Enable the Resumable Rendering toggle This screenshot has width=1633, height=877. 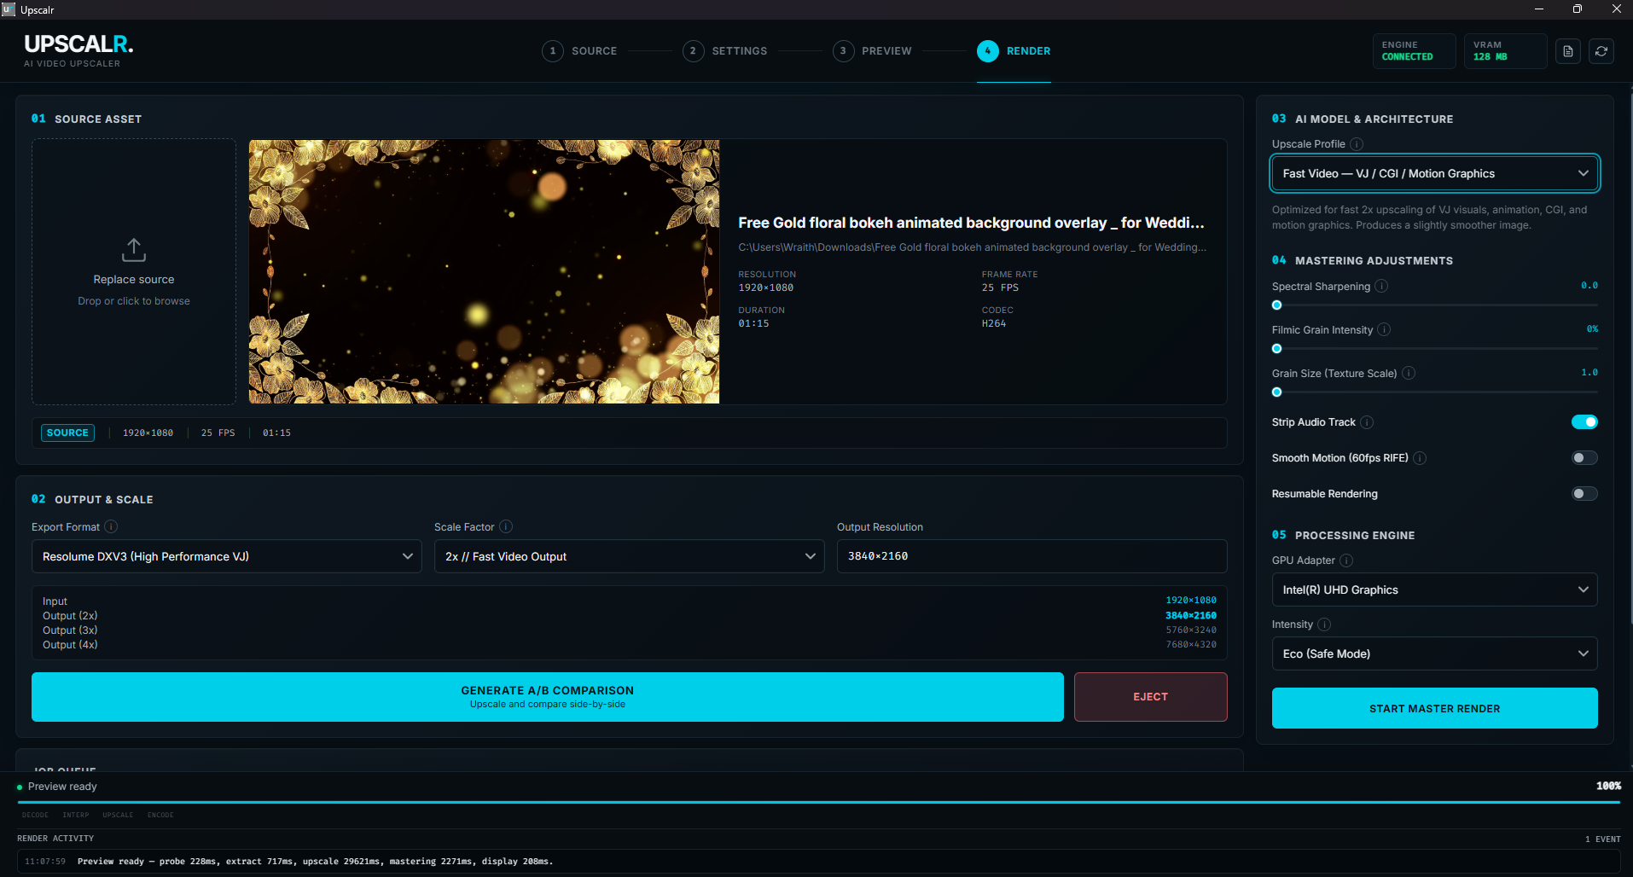1584,494
